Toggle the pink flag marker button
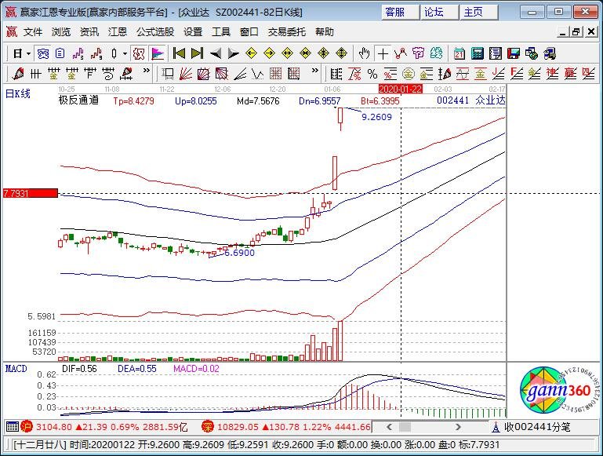Image resolution: width=603 pixels, height=456 pixels. coord(158,54)
